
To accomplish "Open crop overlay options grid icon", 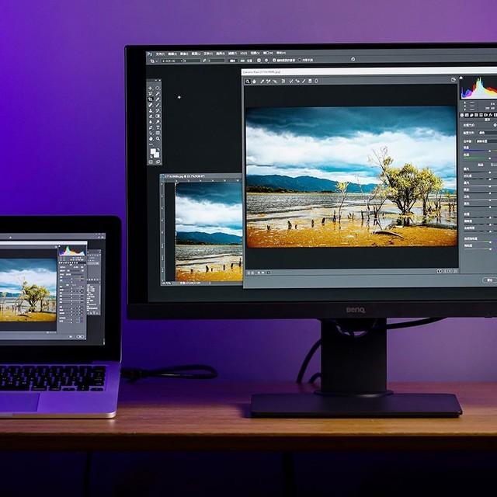I will [x=259, y=61].
